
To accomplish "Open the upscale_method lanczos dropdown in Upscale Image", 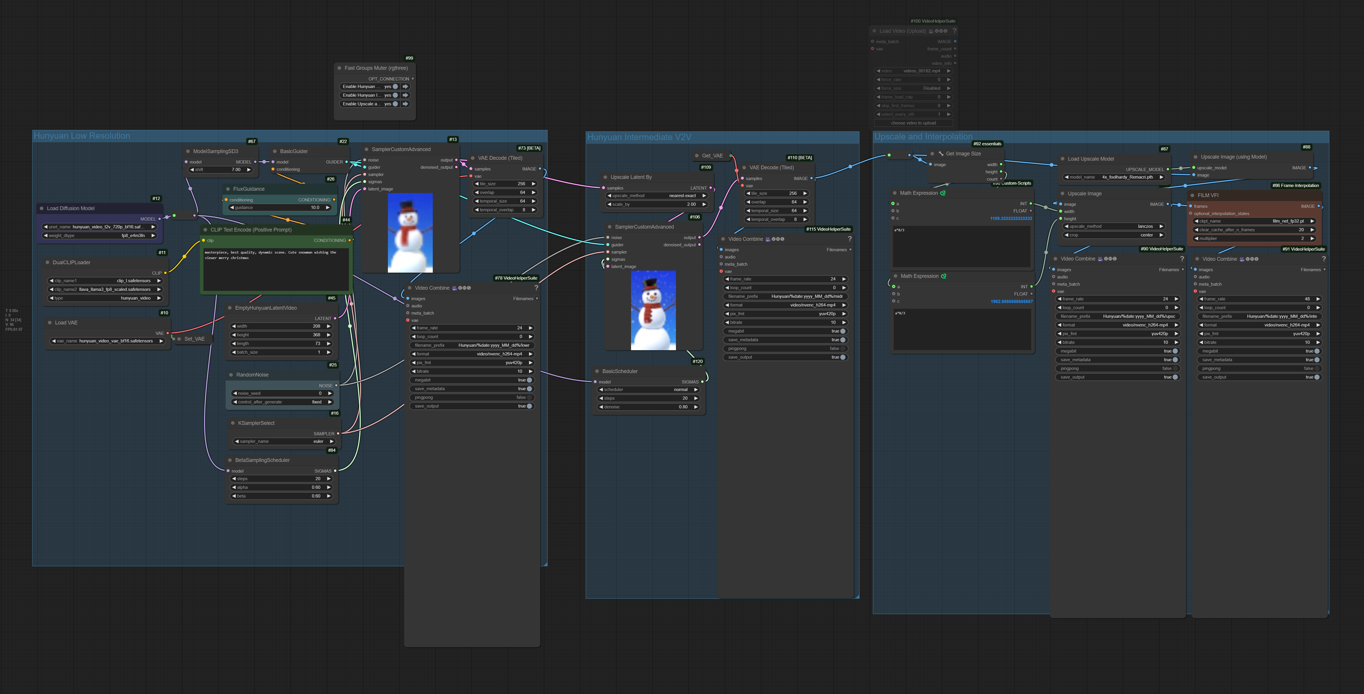I will pyautogui.click(x=1114, y=227).
